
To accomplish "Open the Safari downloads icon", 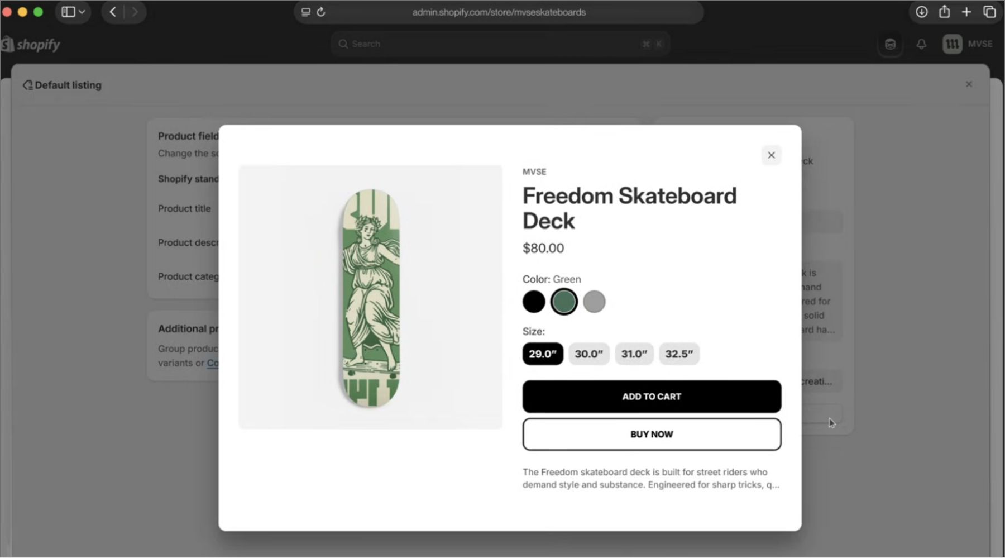I will [921, 12].
